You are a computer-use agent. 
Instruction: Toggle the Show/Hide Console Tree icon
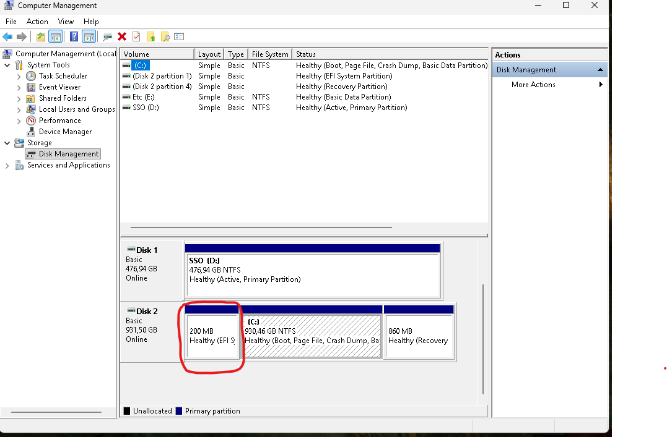(56, 37)
